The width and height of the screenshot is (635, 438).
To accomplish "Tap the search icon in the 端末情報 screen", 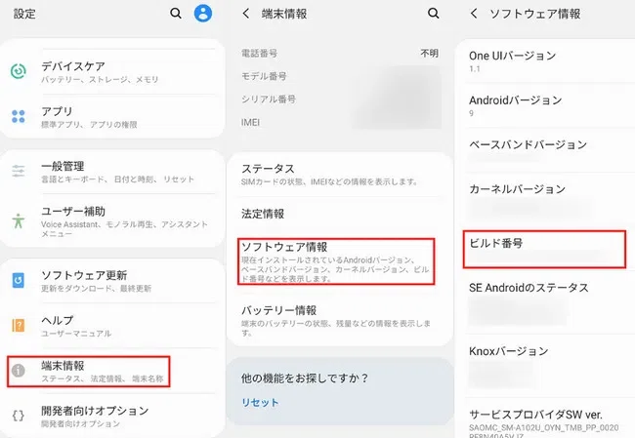I will tap(434, 14).
